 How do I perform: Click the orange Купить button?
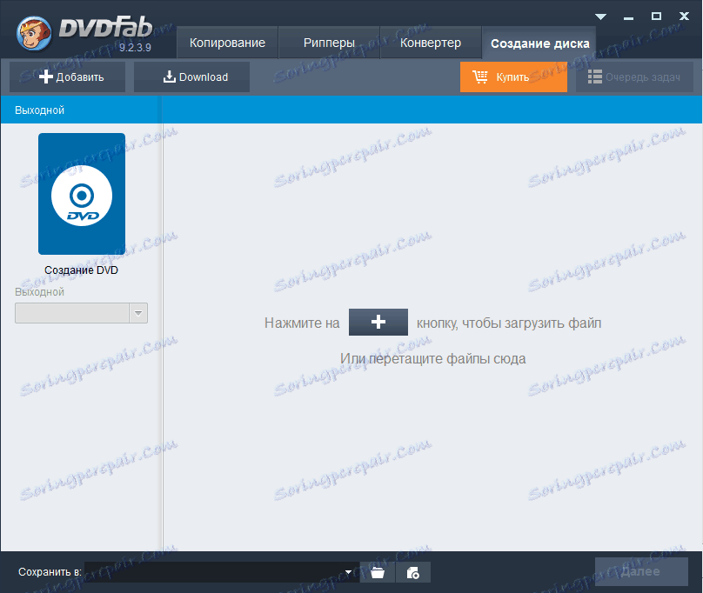(513, 77)
